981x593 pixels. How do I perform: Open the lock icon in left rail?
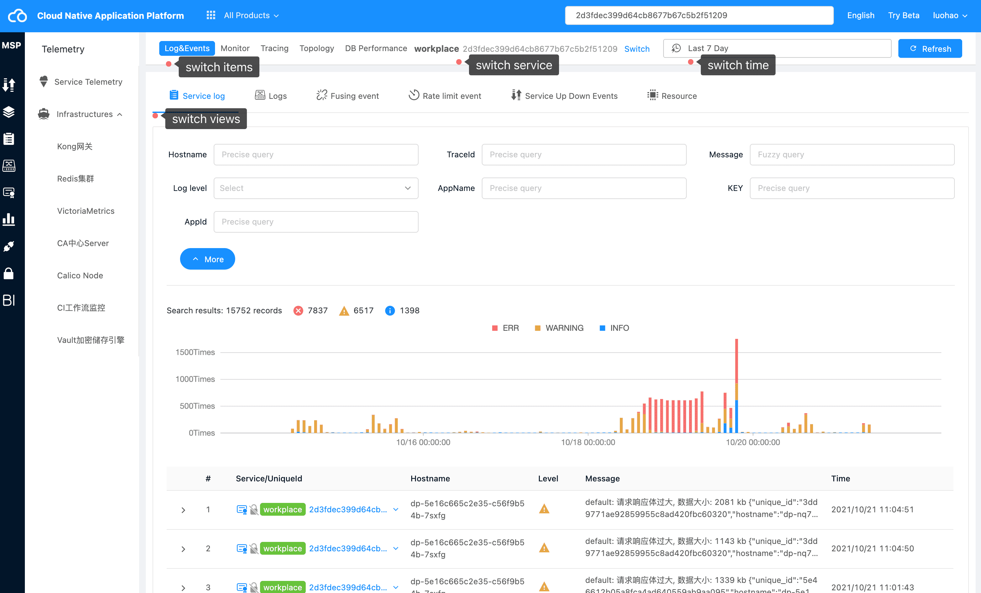pyautogui.click(x=9, y=273)
